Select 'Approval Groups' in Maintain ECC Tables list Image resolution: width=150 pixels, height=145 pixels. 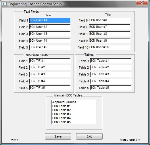tap(74, 102)
